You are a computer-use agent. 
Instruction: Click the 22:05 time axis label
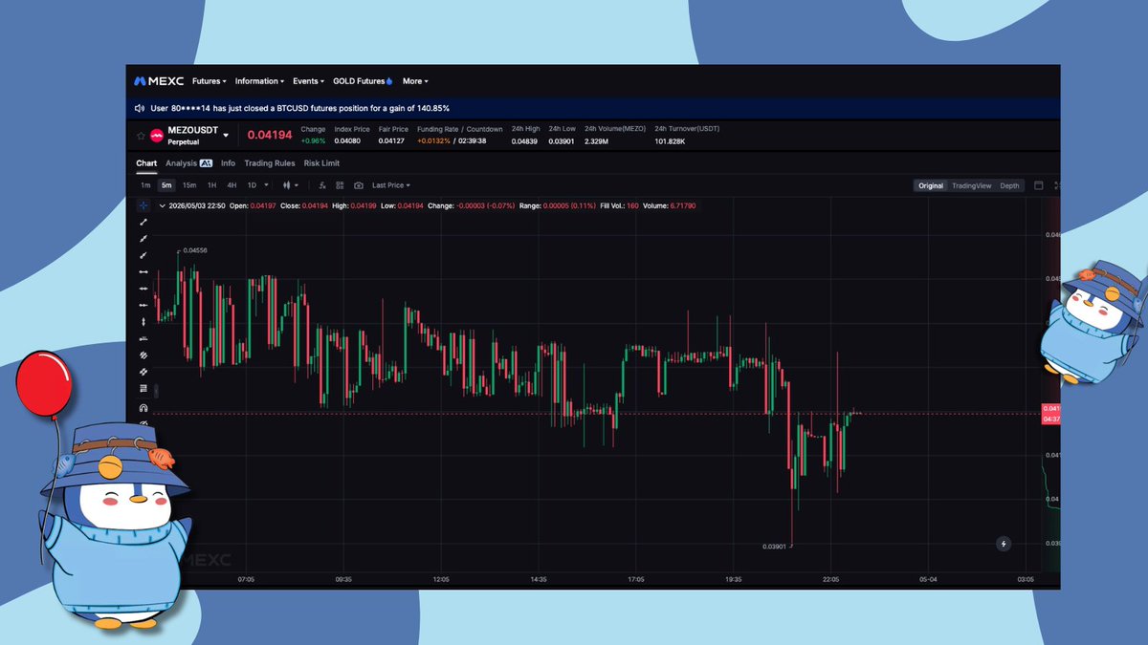(x=830, y=579)
